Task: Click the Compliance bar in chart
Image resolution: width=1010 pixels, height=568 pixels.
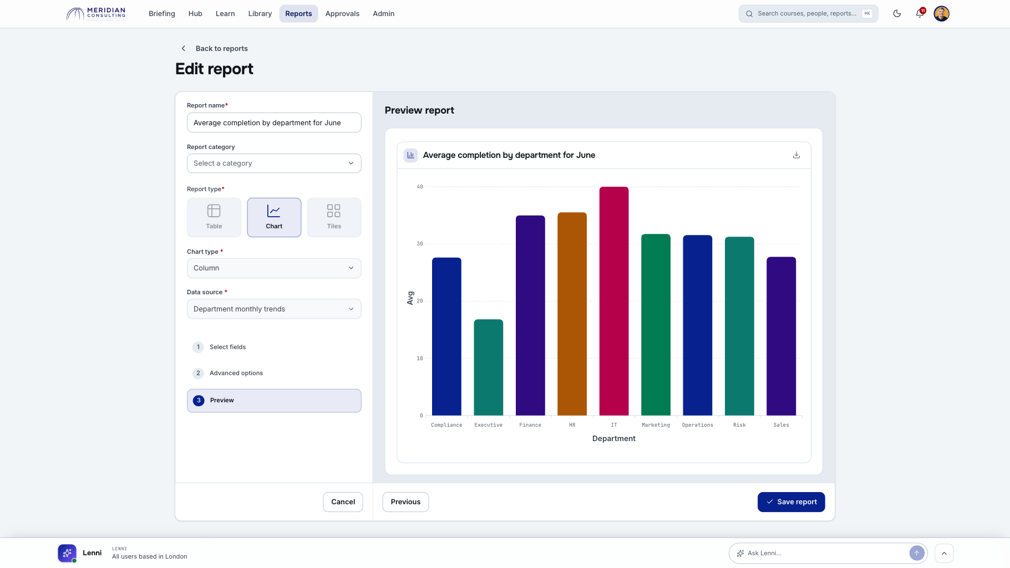Action: coord(446,336)
